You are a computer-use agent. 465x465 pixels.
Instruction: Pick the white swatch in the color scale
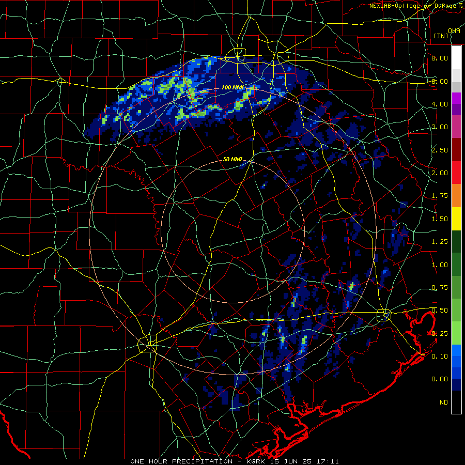[456, 58]
